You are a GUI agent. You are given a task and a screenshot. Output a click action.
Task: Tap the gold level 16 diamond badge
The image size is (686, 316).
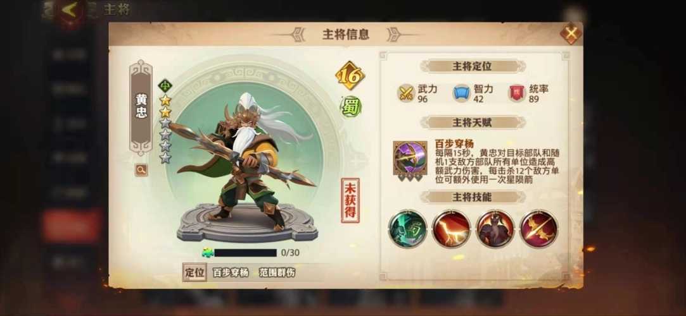tap(350, 76)
